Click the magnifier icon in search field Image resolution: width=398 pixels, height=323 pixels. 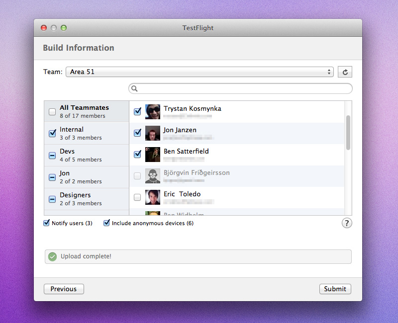(x=134, y=88)
